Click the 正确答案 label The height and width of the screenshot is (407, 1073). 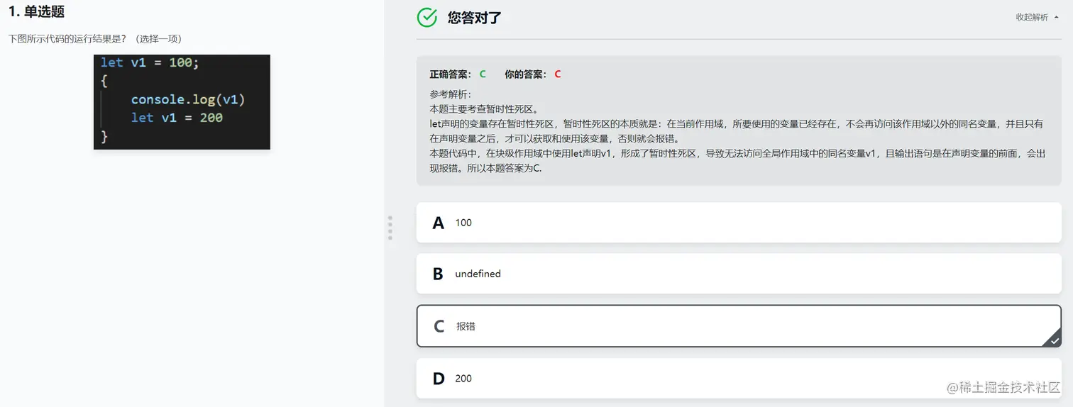pyautogui.click(x=451, y=74)
